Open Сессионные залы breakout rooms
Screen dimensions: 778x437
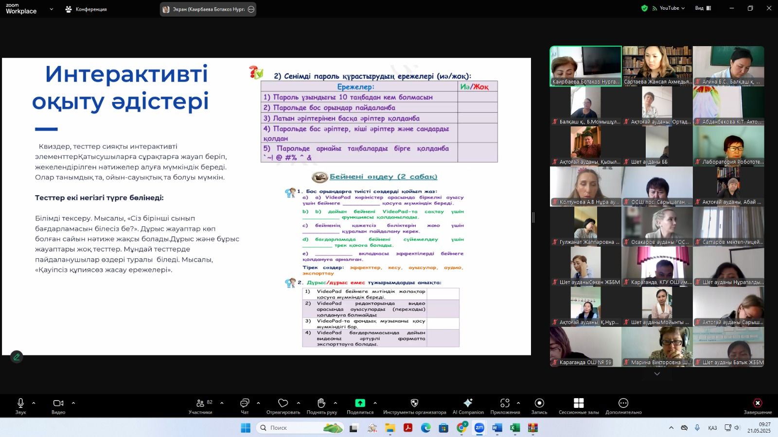(x=579, y=403)
